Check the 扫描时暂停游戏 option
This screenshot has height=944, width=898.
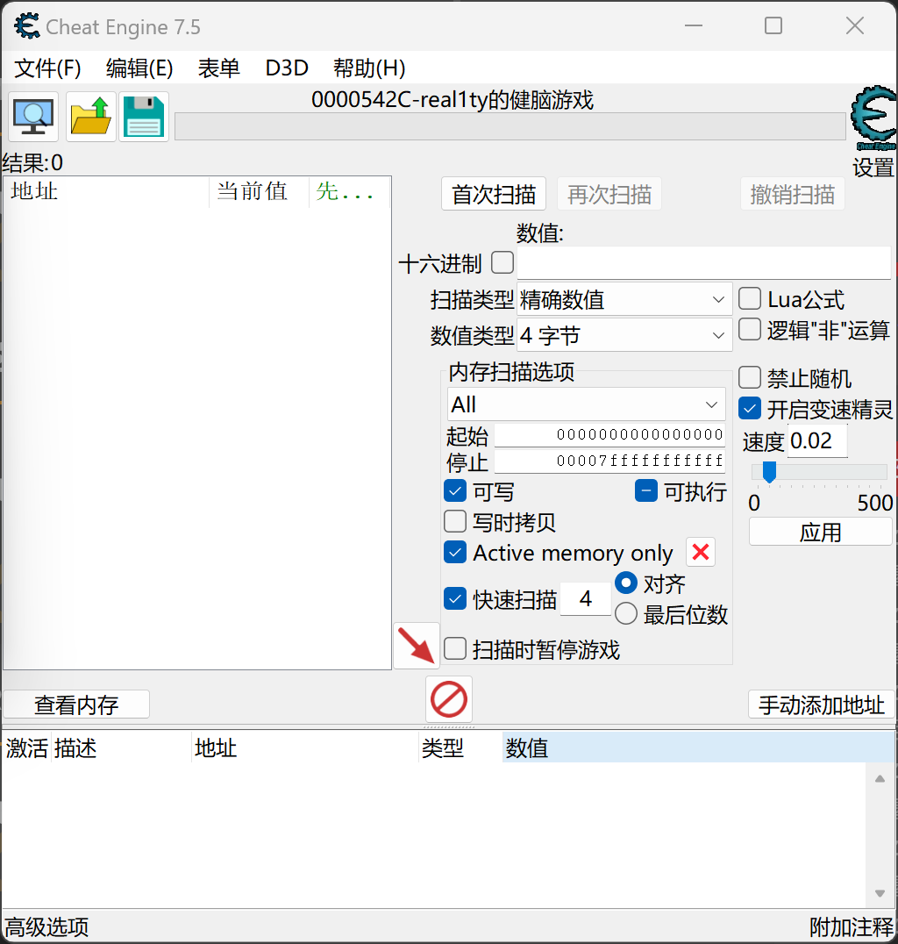[x=455, y=649]
